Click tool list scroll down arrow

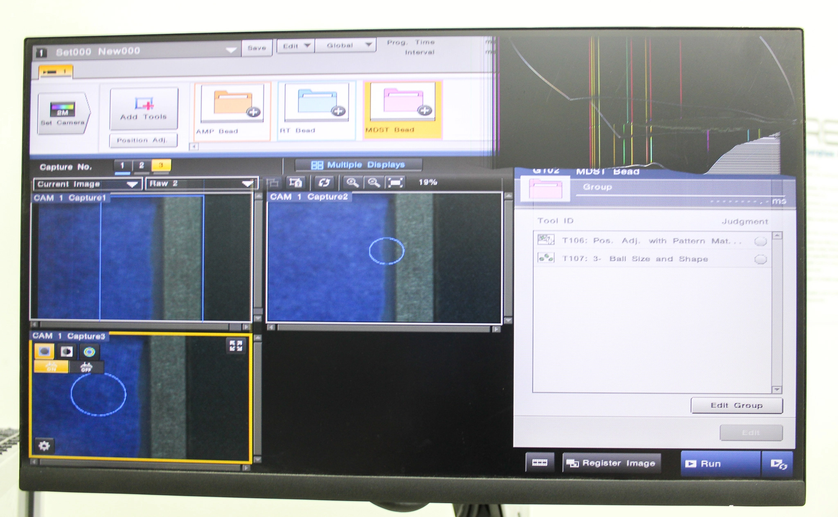coord(777,390)
